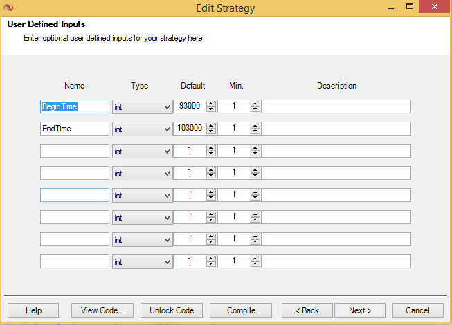Viewport: 452px width, 325px height.
Task: Click the EndTime description field
Action: click(336, 129)
